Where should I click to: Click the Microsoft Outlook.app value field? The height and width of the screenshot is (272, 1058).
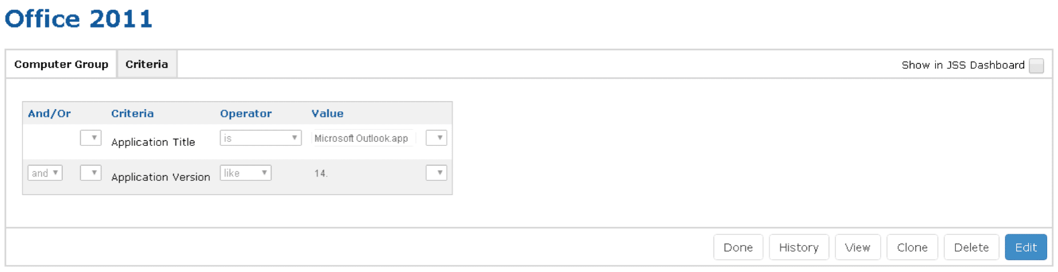[x=362, y=139]
